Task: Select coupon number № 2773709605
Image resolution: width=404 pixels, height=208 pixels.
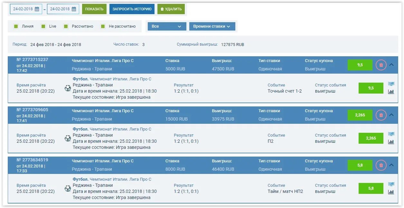Action: pos(32,110)
